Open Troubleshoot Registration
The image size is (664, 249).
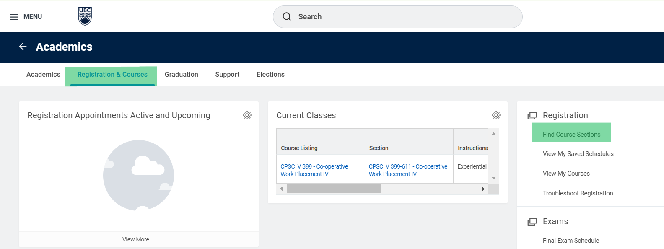578,193
